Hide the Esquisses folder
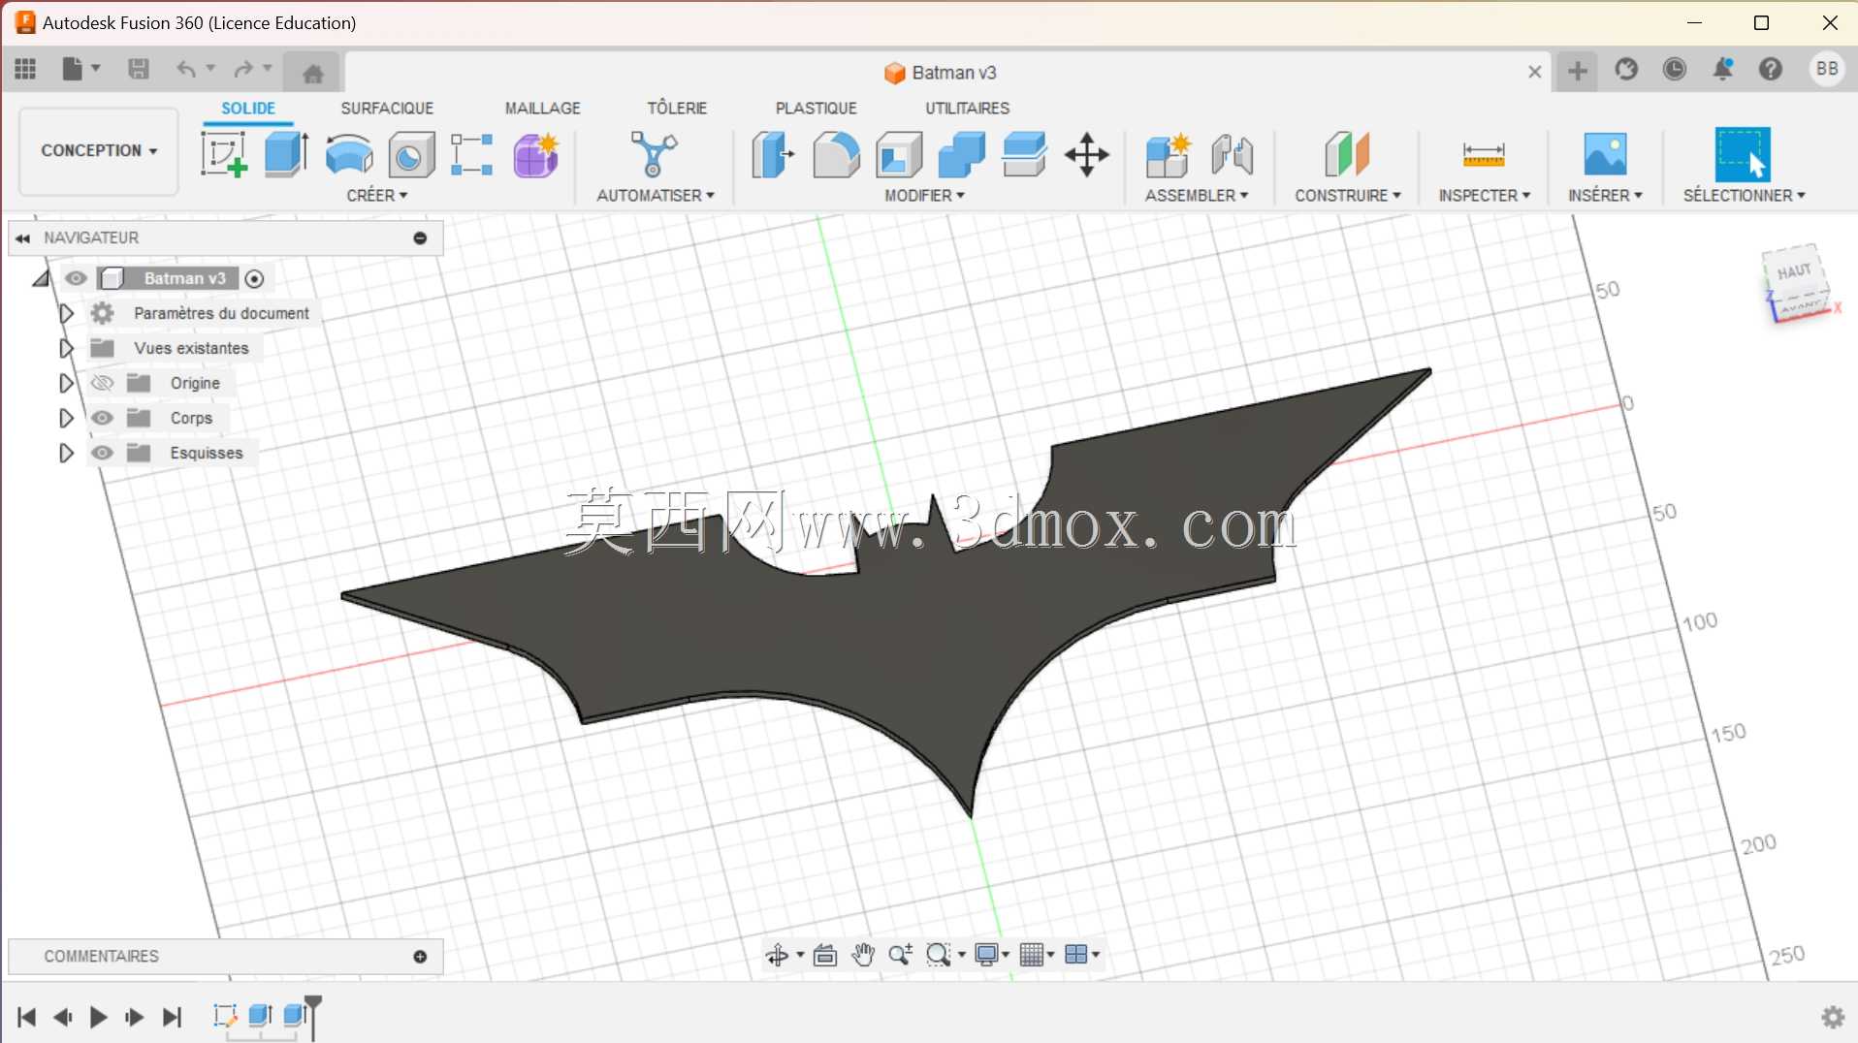Viewport: 1858px width, 1043px height. tap(102, 453)
